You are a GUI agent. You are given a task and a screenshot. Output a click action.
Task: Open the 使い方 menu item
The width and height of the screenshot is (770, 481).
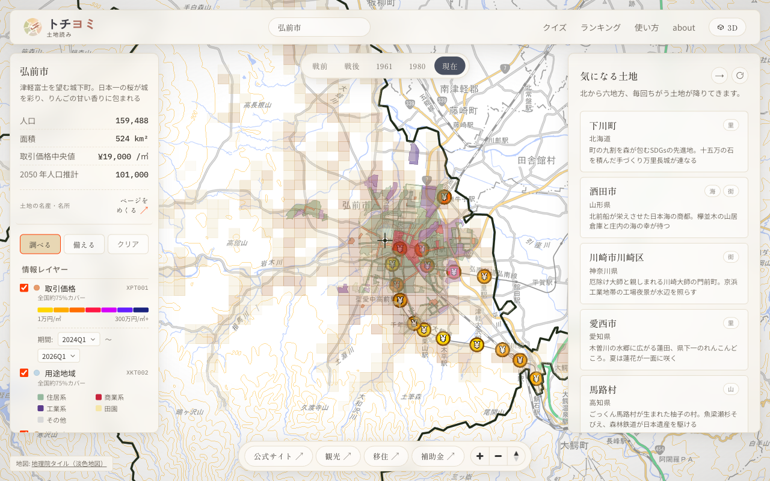[x=647, y=27]
